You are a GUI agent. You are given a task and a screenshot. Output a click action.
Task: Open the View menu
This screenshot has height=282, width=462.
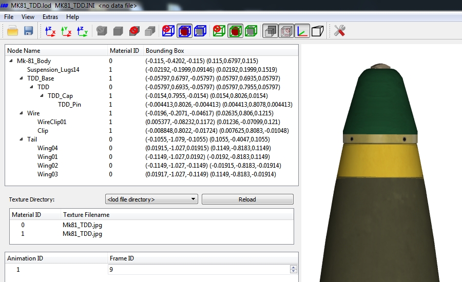[x=28, y=17]
